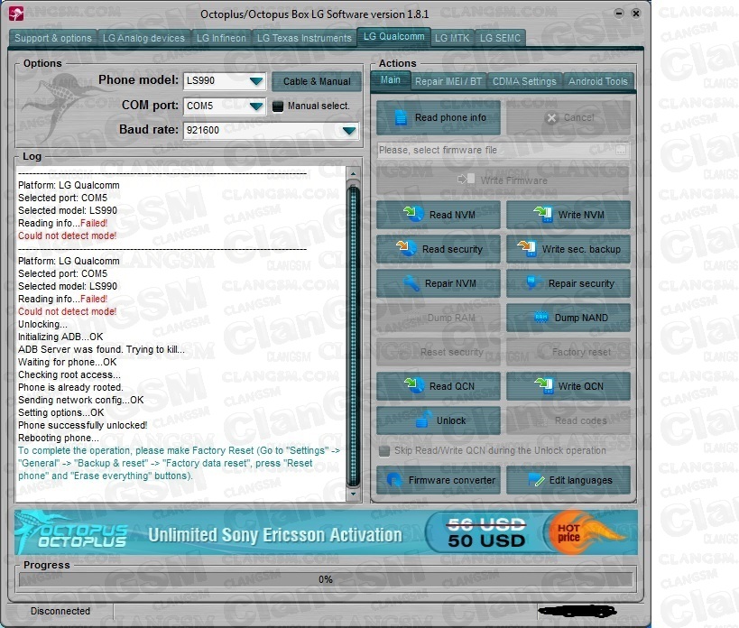Screen dimensions: 739x628
Task: Click the Edit languages pencil icon
Action: point(536,480)
